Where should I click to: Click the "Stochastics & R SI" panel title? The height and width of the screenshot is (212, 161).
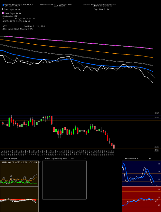[x=138, y=159]
